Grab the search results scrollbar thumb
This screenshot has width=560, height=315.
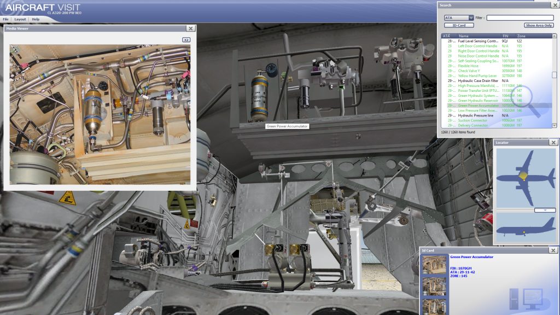(x=555, y=74)
